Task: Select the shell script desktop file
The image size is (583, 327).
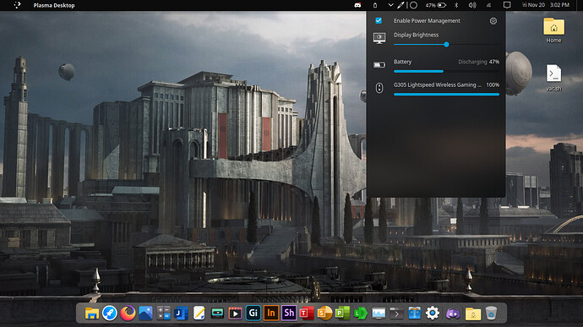Action: tap(553, 78)
